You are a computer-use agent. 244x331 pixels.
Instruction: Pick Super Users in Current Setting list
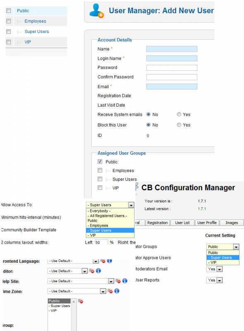click(x=223, y=257)
